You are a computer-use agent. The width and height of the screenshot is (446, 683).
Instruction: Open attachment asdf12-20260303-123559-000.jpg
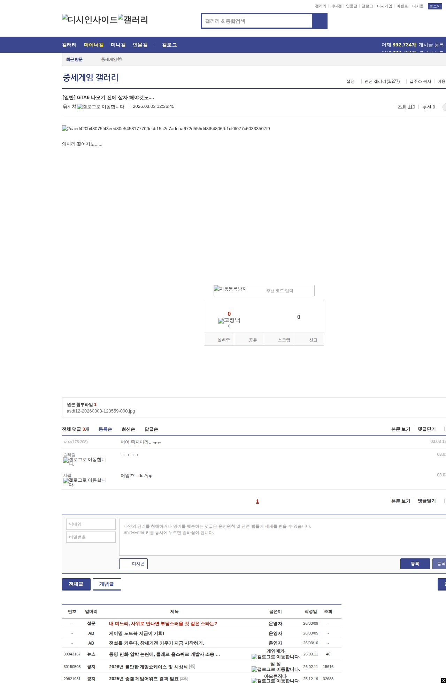pos(101,411)
